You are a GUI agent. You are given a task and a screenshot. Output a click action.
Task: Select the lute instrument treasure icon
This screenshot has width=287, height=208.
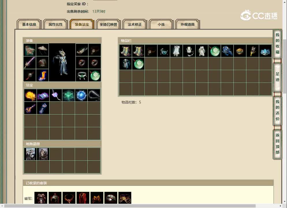tap(30, 108)
